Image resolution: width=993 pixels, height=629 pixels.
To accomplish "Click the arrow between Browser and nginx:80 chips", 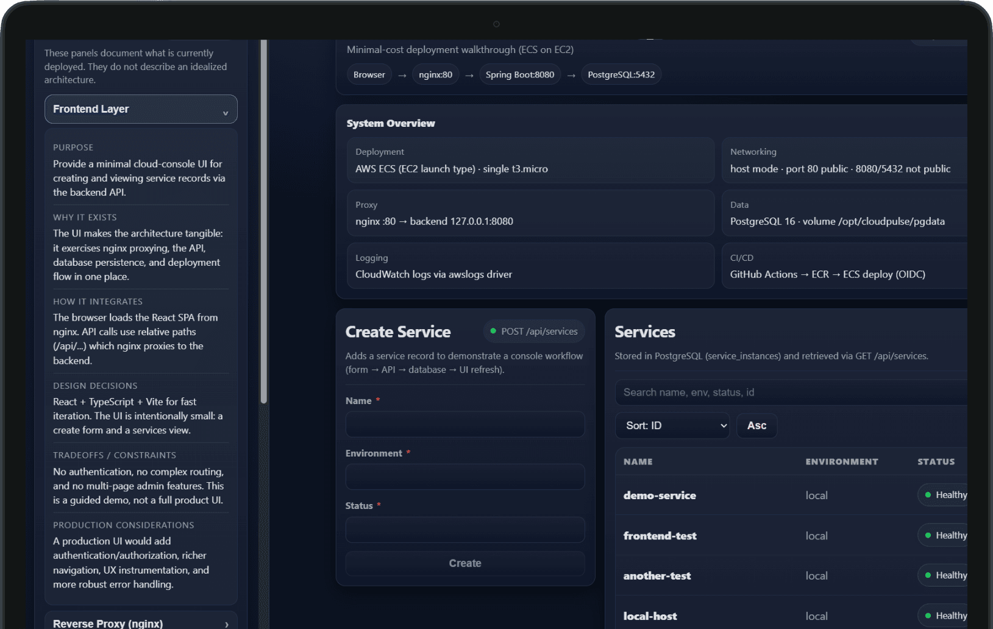I will (x=402, y=74).
